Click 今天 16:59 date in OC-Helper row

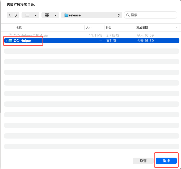145,41
